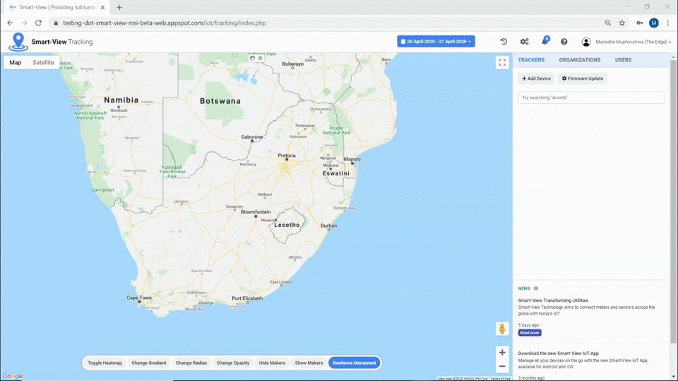Click Change Gradient button
This screenshot has height=381, width=678.
(x=149, y=363)
